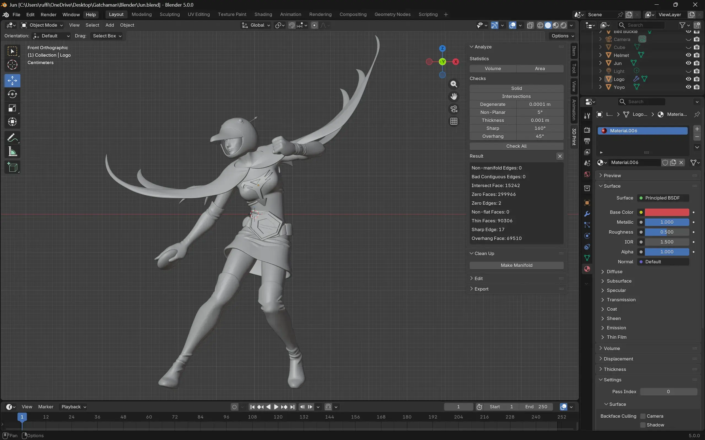This screenshot has width=705, height=440.
Task: Toggle viewport visibility of the Logo object
Action: coord(688,79)
